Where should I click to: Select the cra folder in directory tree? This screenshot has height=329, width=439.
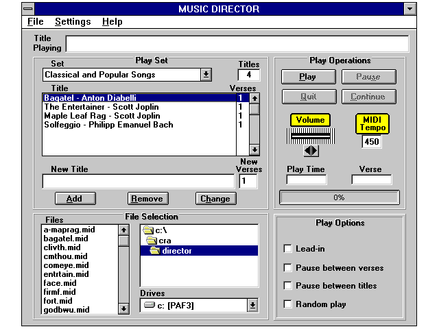tap(164, 241)
